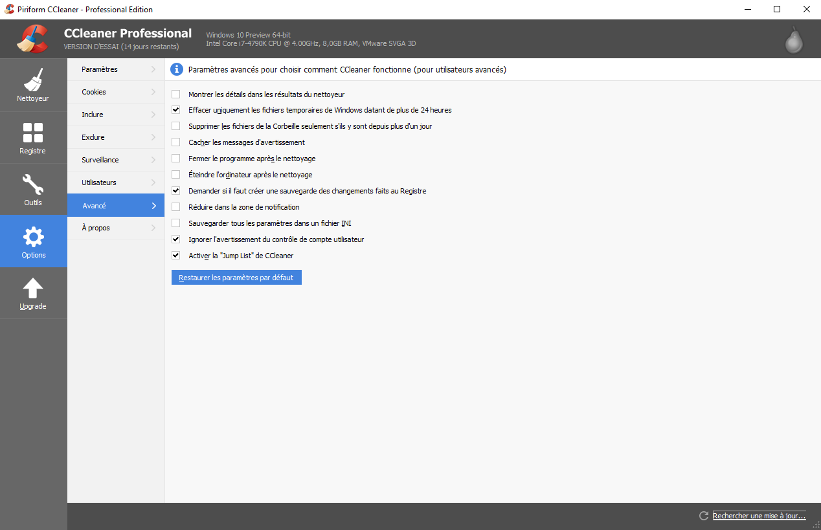
Task: Open the Outils wrench section
Action: coord(33,189)
